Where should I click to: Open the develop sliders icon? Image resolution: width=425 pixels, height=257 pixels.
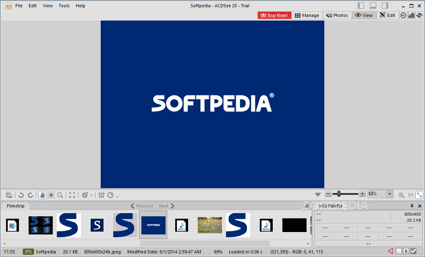pos(102,195)
